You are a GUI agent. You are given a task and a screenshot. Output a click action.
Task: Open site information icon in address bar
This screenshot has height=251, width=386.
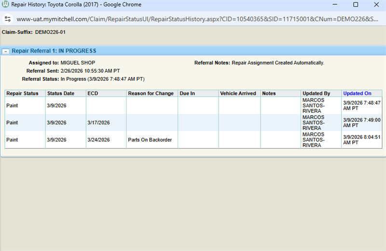(8, 19)
